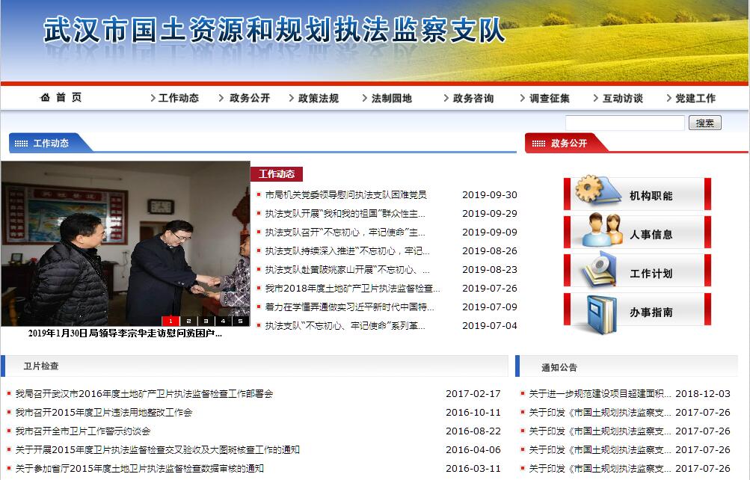Click the date 2017-02-17 in 卫片检查

coord(473,393)
